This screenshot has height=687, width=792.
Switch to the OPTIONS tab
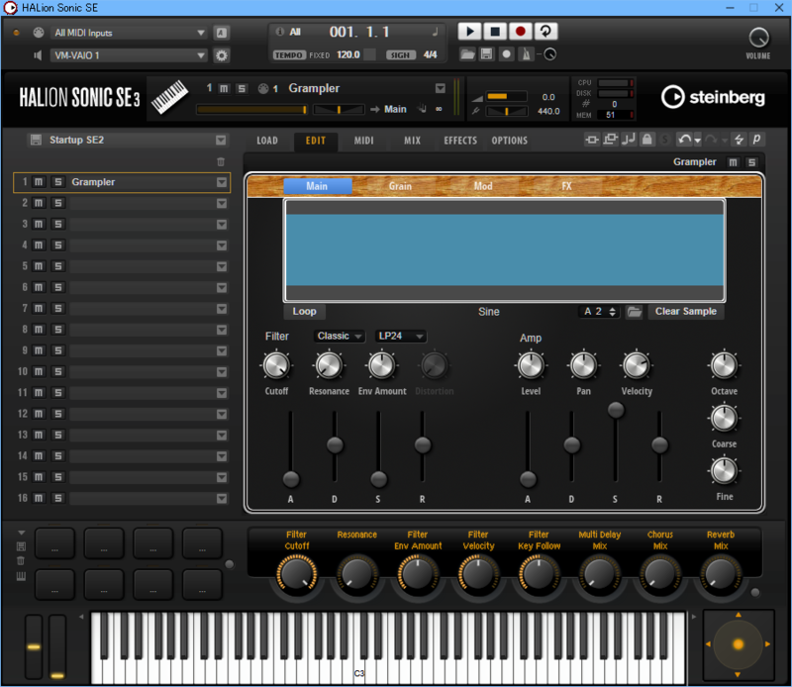pos(509,141)
